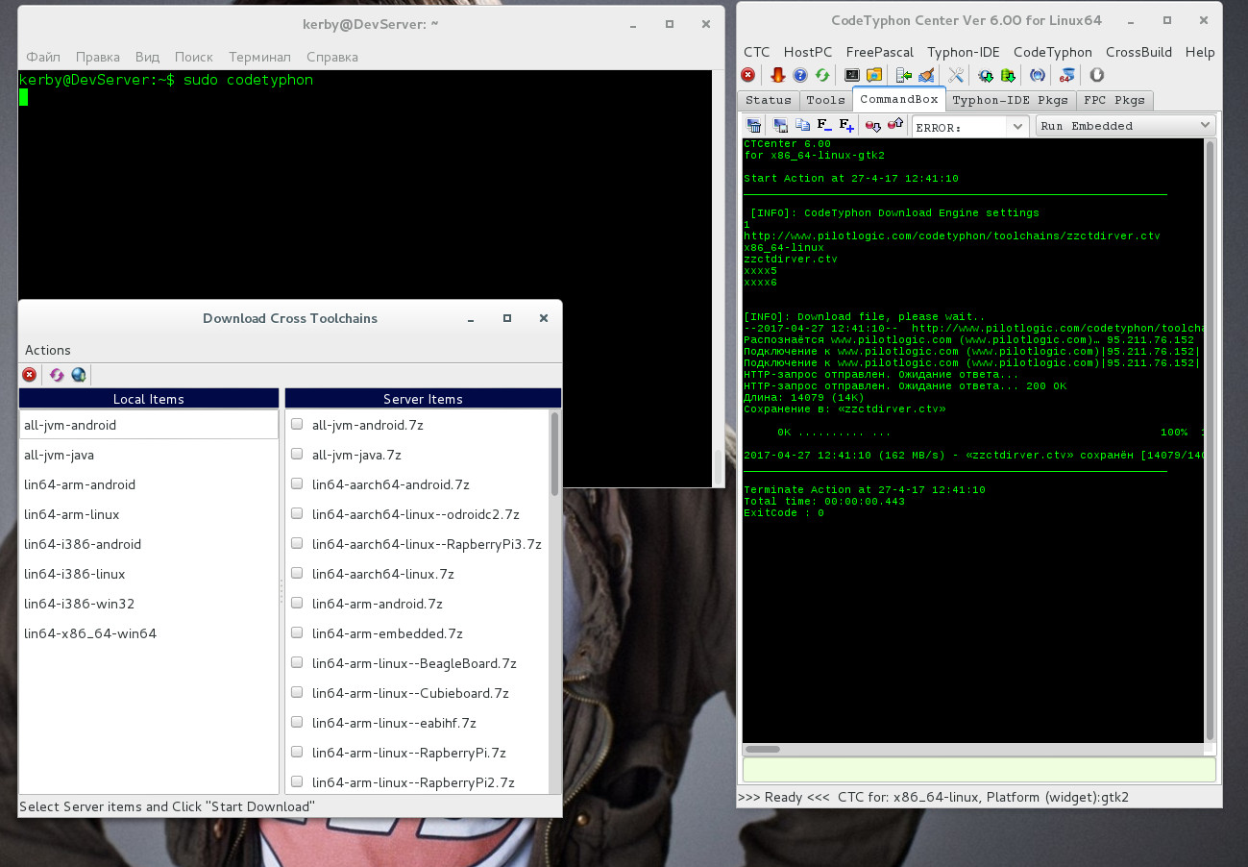The height and width of the screenshot is (867, 1248).
Task: Tick the lin64-aarch64-android.7z checkbox
Action: tap(297, 483)
